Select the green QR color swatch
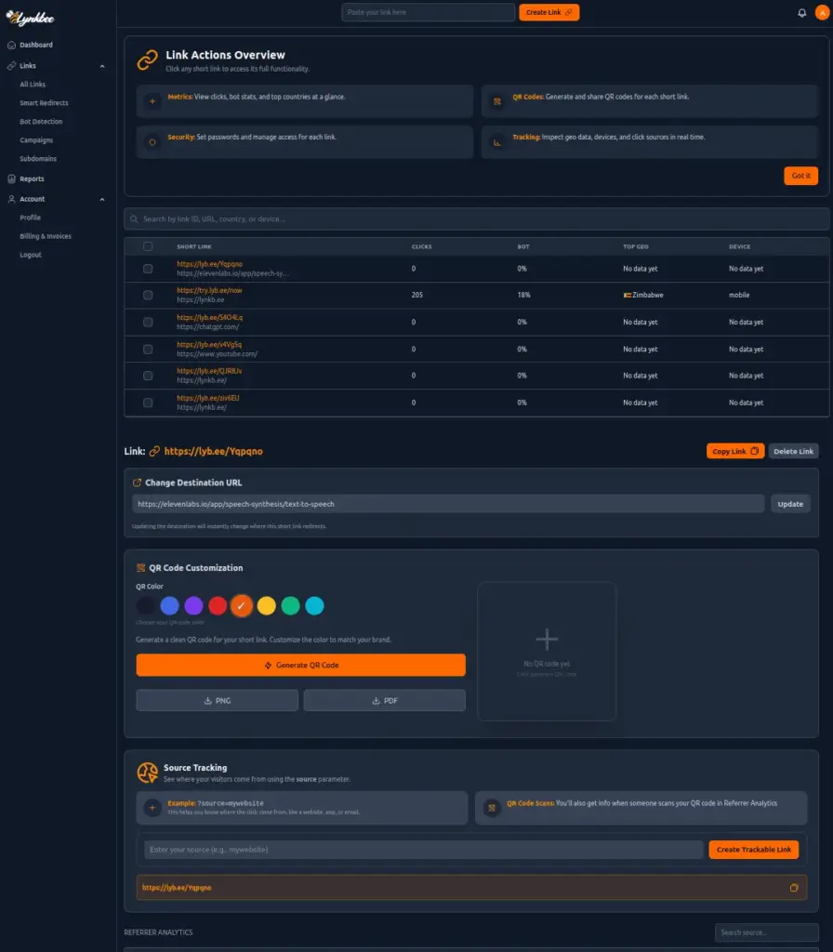The width and height of the screenshot is (833, 952). click(x=289, y=605)
